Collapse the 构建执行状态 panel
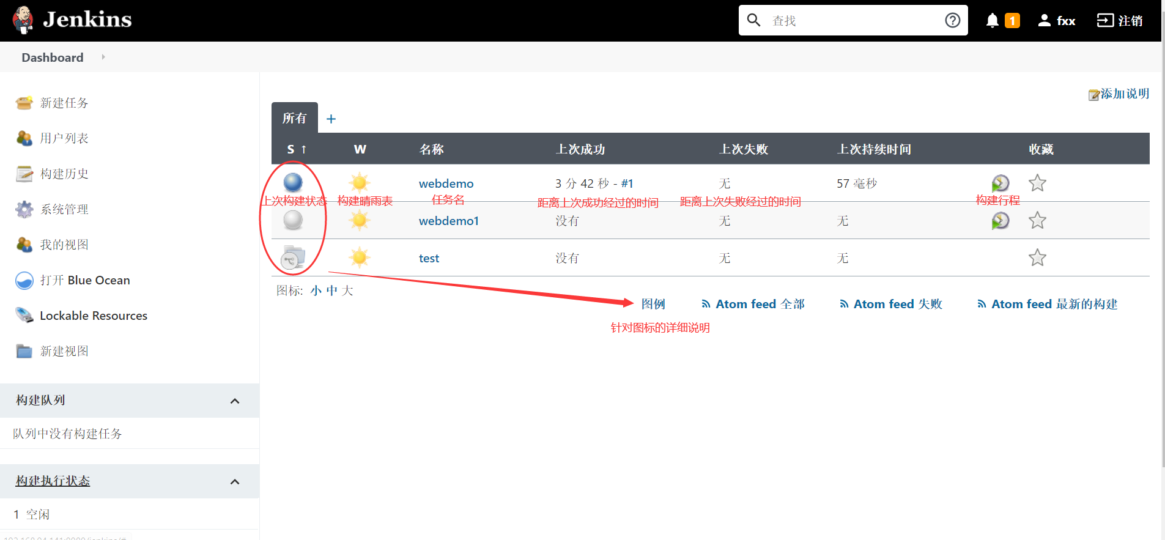Screen dimensions: 1165x540 pos(235,482)
